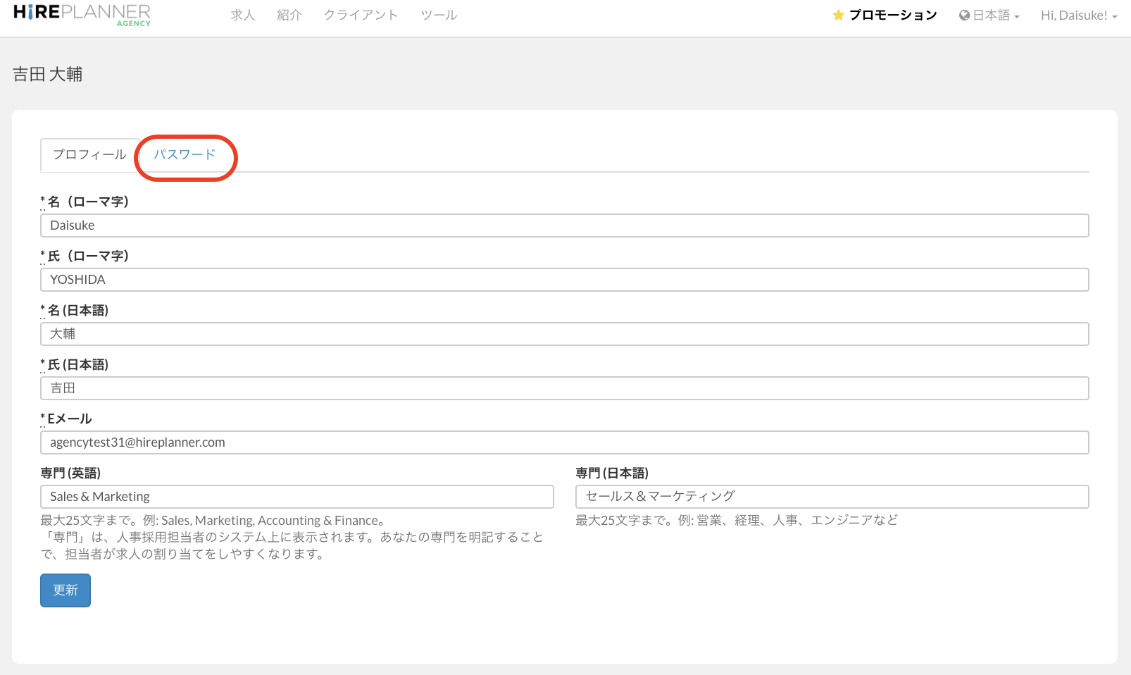Click the globe icon next to 日本語

pyautogui.click(x=964, y=16)
